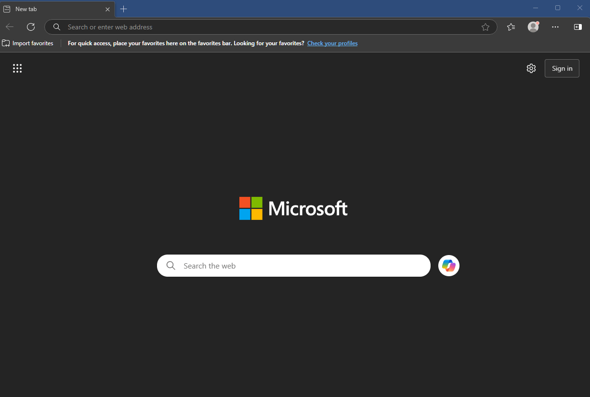Click the app launcher grid icon

(x=17, y=68)
